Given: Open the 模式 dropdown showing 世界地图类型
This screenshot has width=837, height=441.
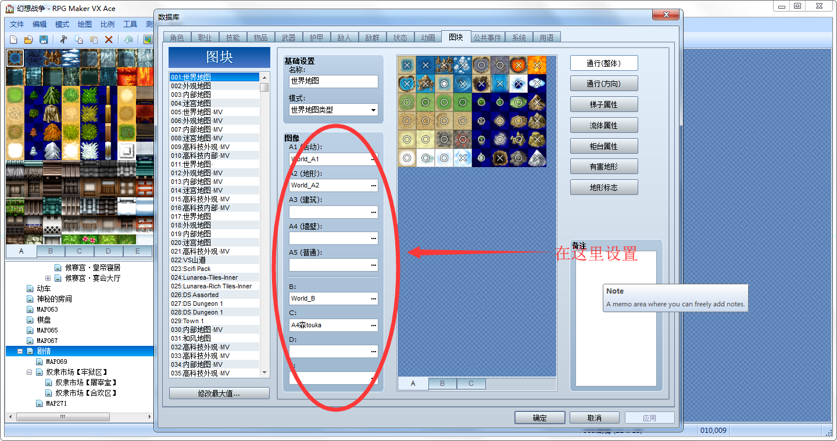Looking at the screenshot, I should 334,110.
